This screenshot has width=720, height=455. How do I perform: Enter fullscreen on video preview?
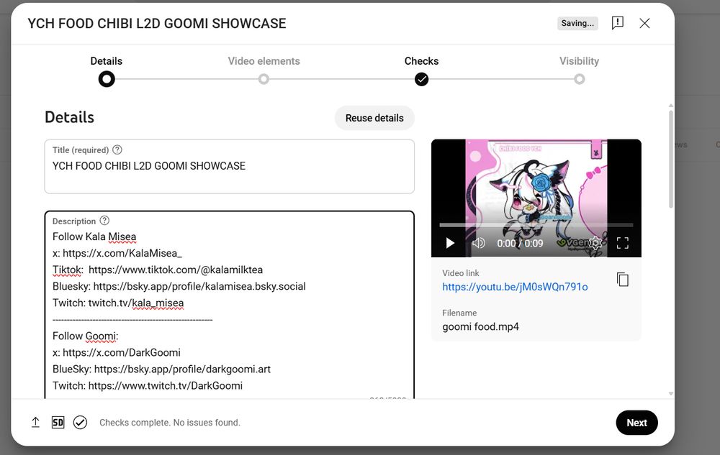click(623, 243)
